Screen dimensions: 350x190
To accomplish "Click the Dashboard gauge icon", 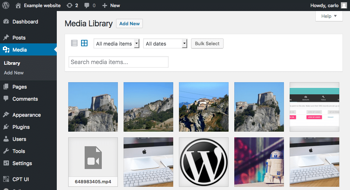I will click(6, 22).
